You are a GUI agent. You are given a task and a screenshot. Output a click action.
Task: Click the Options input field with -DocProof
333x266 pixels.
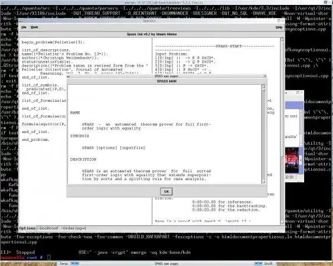click(160, 228)
